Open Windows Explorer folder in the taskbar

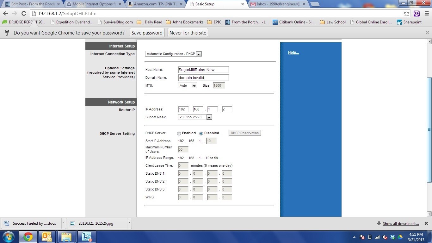[66, 237]
